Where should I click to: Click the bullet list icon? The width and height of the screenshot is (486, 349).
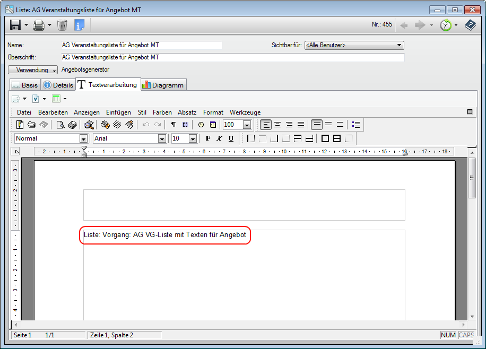click(356, 125)
